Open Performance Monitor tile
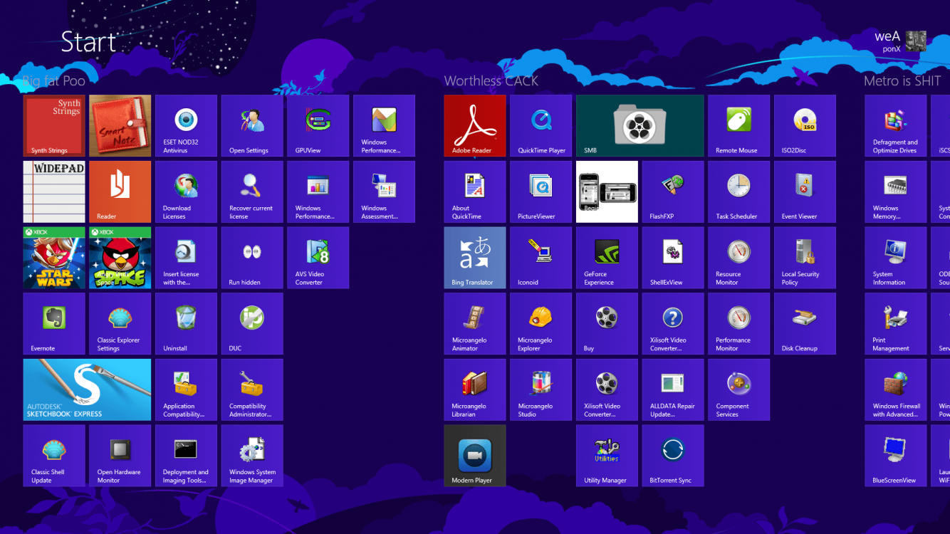The width and height of the screenshot is (950, 534). click(x=738, y=323)
